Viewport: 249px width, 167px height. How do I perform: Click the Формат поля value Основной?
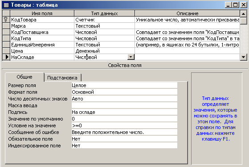pyautogui.click(x=124, y=92)
